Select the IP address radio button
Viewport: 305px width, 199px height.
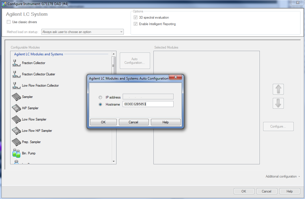pos(100,97)
